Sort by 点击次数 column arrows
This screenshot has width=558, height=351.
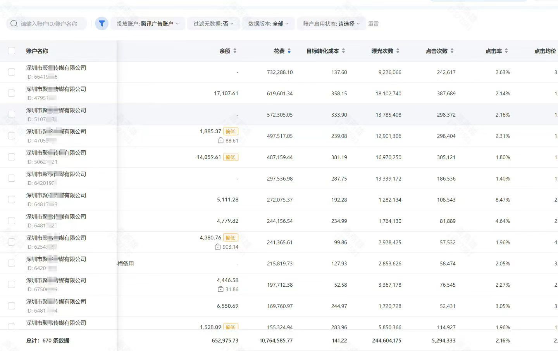tap(452, 51)
